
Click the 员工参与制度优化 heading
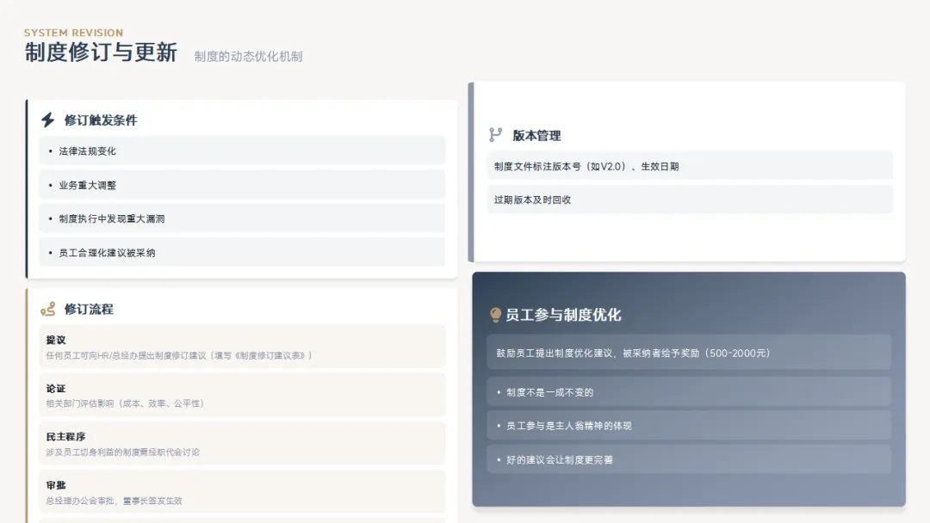tap(563, 315)
